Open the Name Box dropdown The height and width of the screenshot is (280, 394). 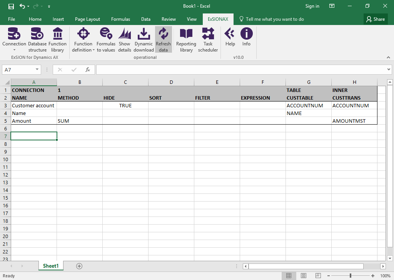point(37,70)
